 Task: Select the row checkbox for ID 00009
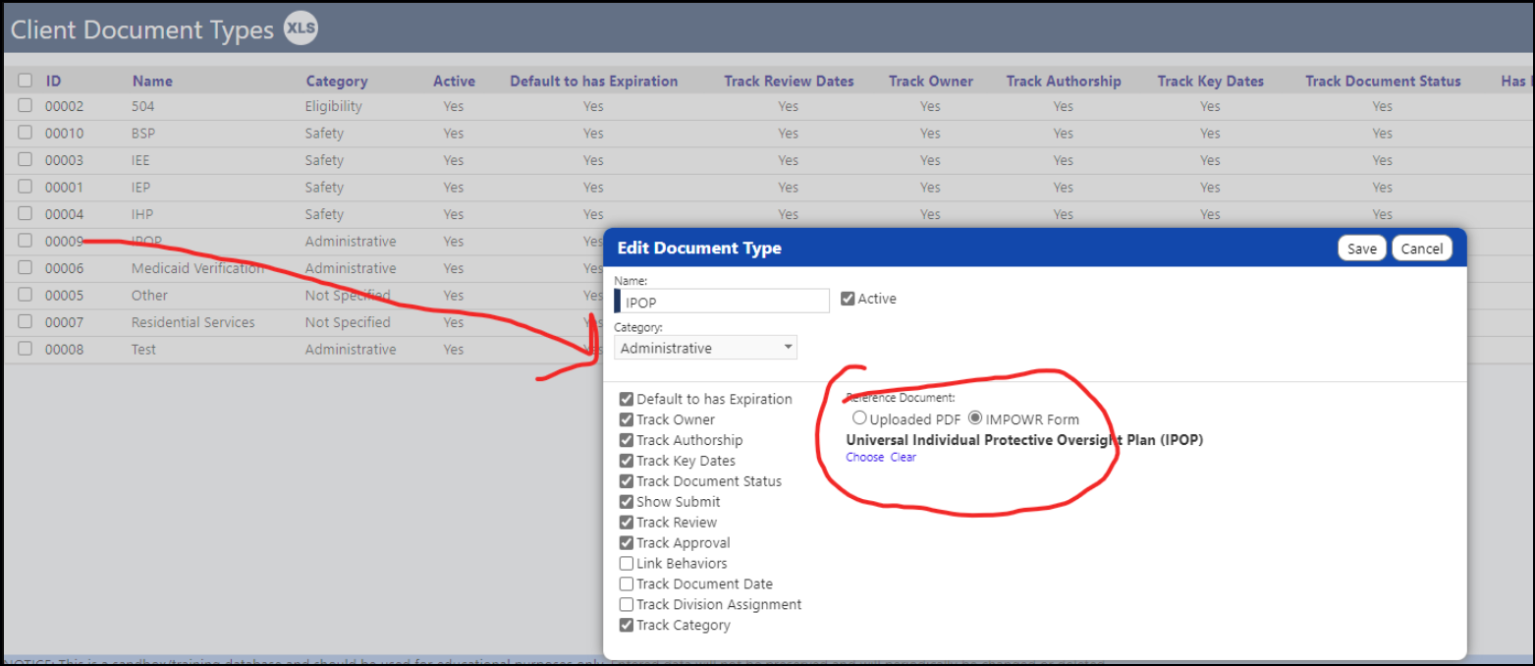click(25, 241)
